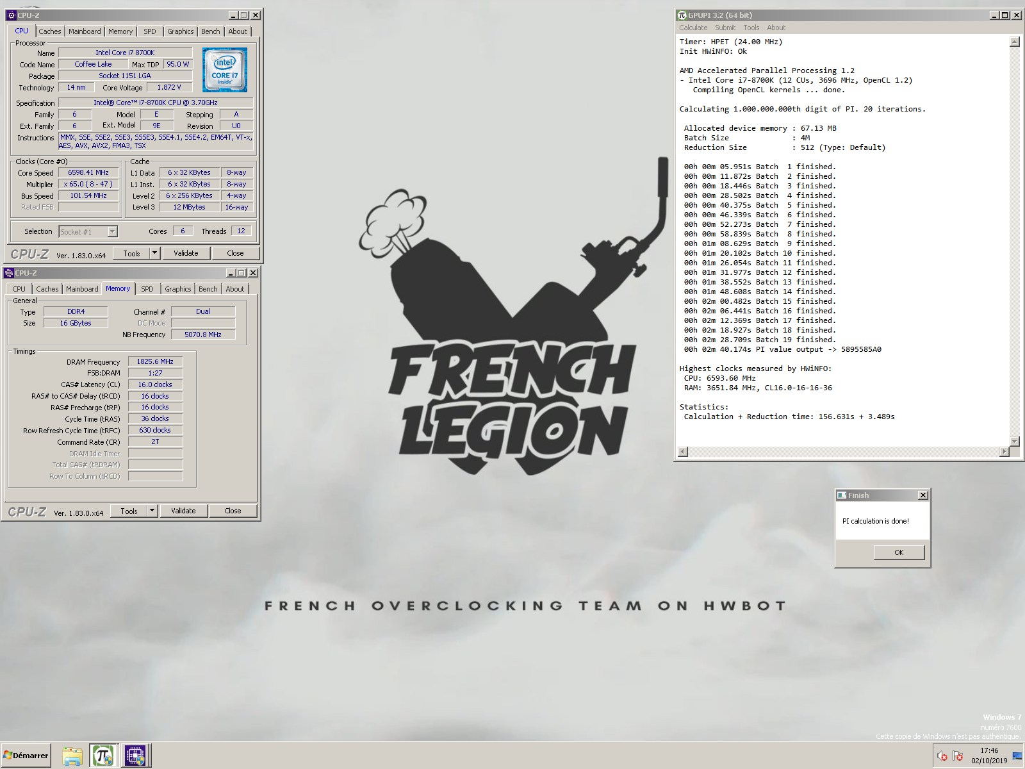
Task: Click Core Voltage value 1.872 V
Action: 170,87
